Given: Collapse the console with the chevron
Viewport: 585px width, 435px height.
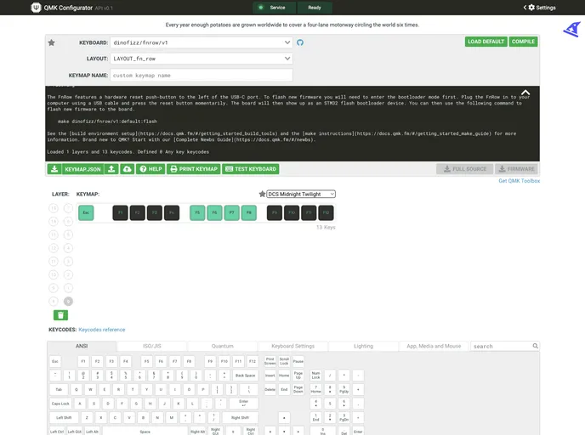Looking at the screenshot, I should tap(525, 93).
